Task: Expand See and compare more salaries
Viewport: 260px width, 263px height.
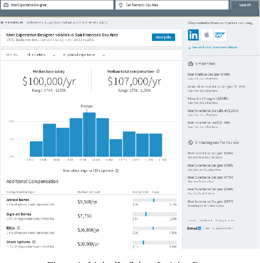Action: pyautogui.click(x=213, y=48)
